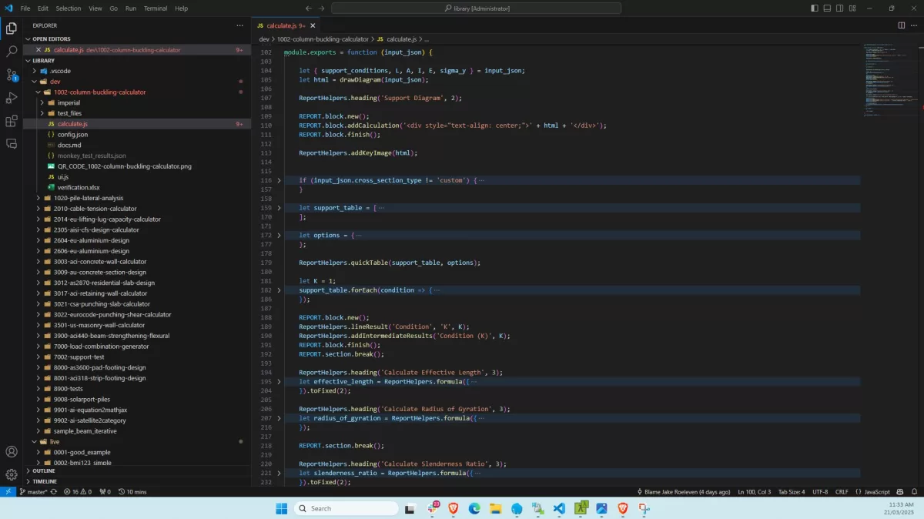Open the Extensions view
This screenshot has width=924, height=519.
(x=12, y=121)
